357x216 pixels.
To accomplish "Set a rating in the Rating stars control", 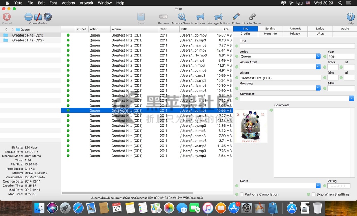I will 339,186.
